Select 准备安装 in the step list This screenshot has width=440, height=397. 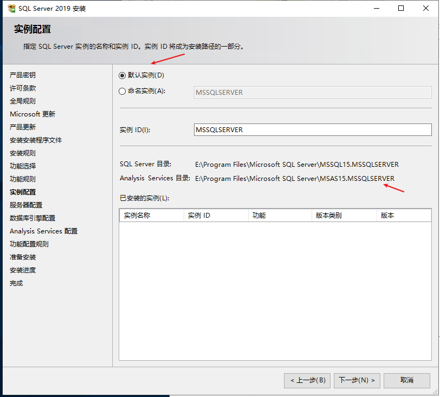click(x=23, y=257)
